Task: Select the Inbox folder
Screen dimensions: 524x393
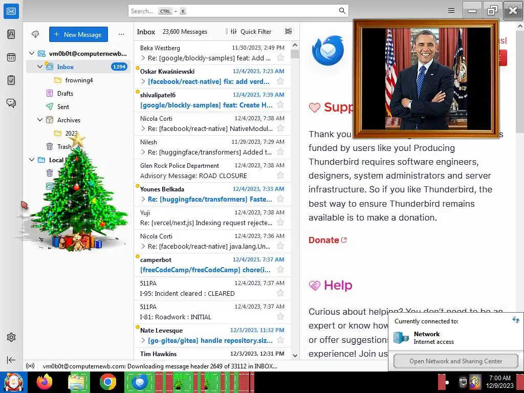Action: coord(78,67)
